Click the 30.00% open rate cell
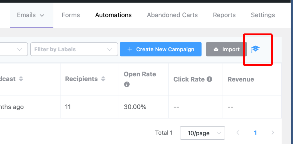Viewport: 293px width, 144px height. click(x=135, y=107)
